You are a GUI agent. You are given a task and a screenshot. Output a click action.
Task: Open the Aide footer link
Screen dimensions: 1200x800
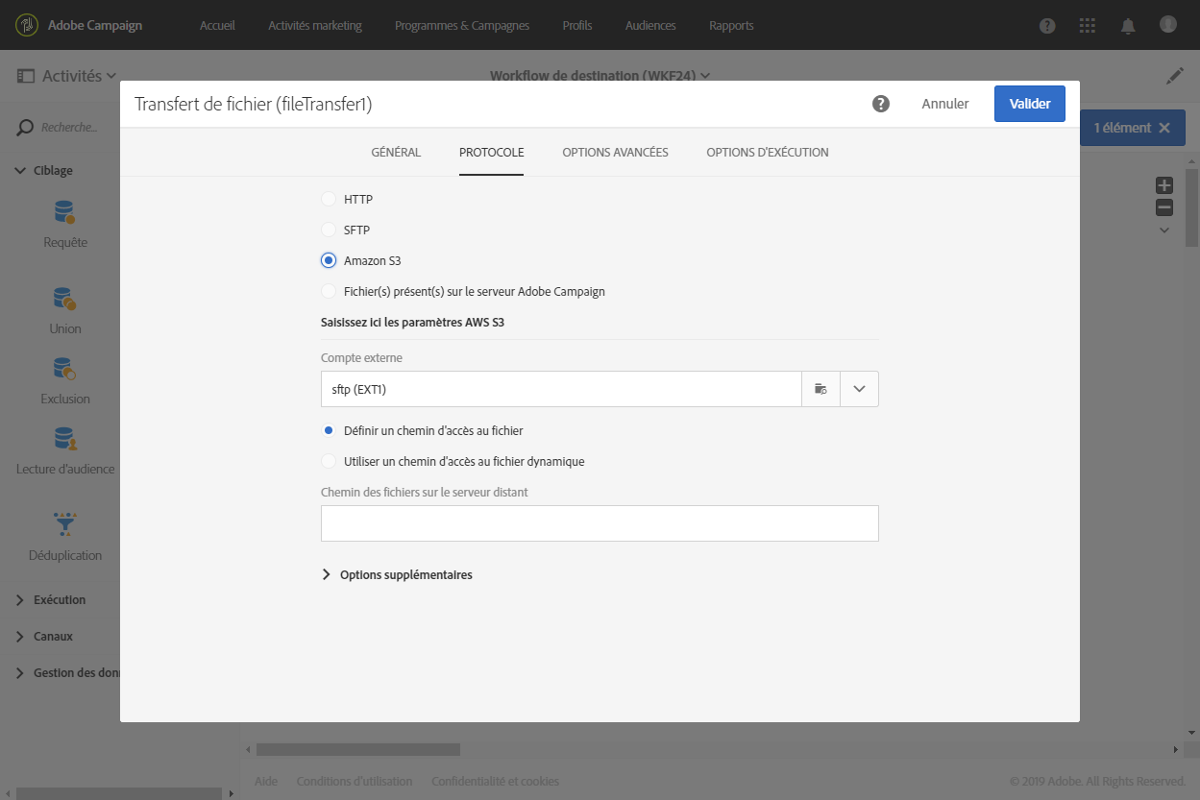pos(266,782)
